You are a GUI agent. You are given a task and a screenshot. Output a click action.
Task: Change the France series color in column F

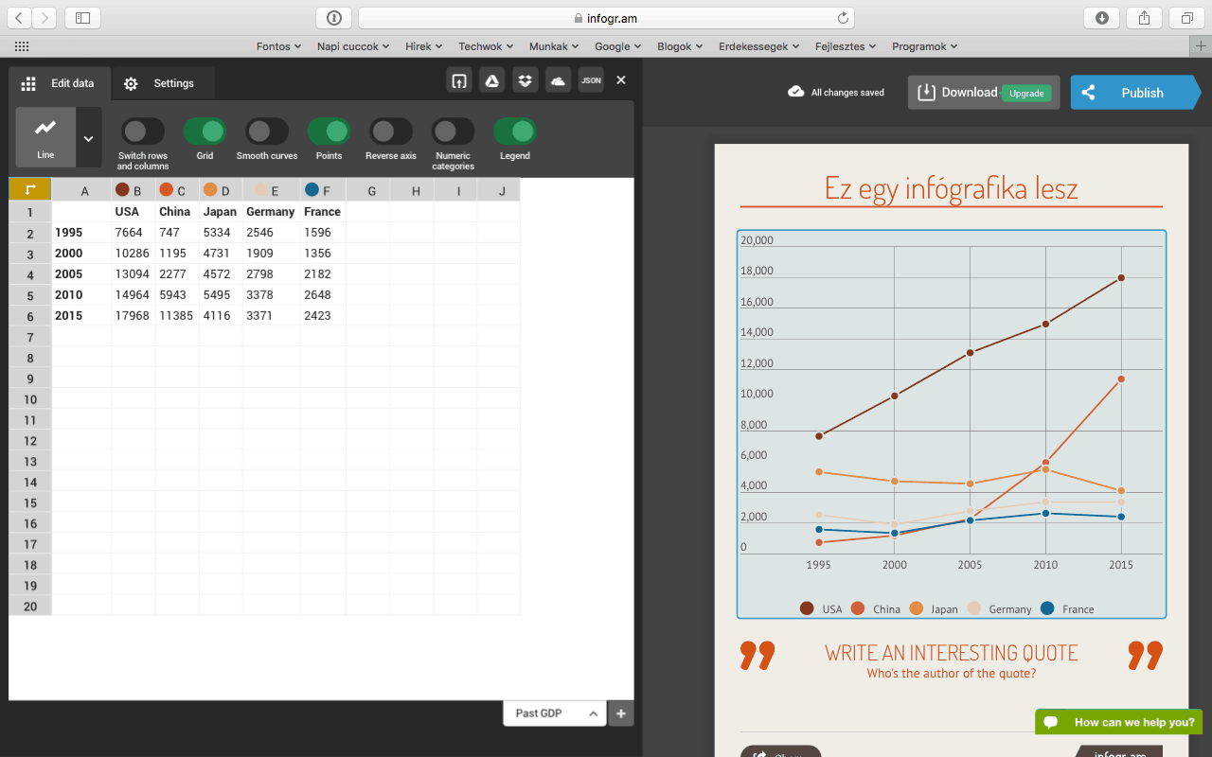[x=312, y=190]
